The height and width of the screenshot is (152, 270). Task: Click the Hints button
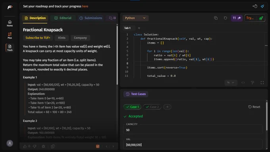[62, 38]
